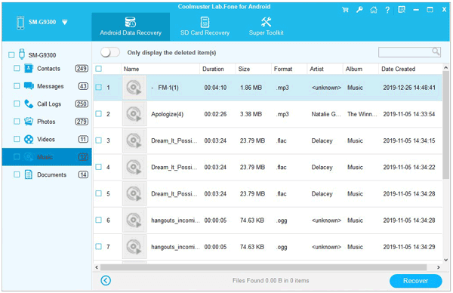Click the Album column header
Image resolution: width=453 pixels, height=293 pixels.
pos(361,69)
